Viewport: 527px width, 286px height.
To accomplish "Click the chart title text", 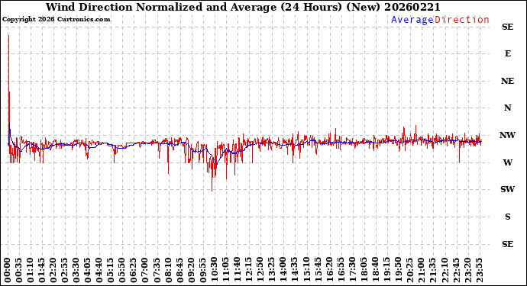I will tap(243, 7).
